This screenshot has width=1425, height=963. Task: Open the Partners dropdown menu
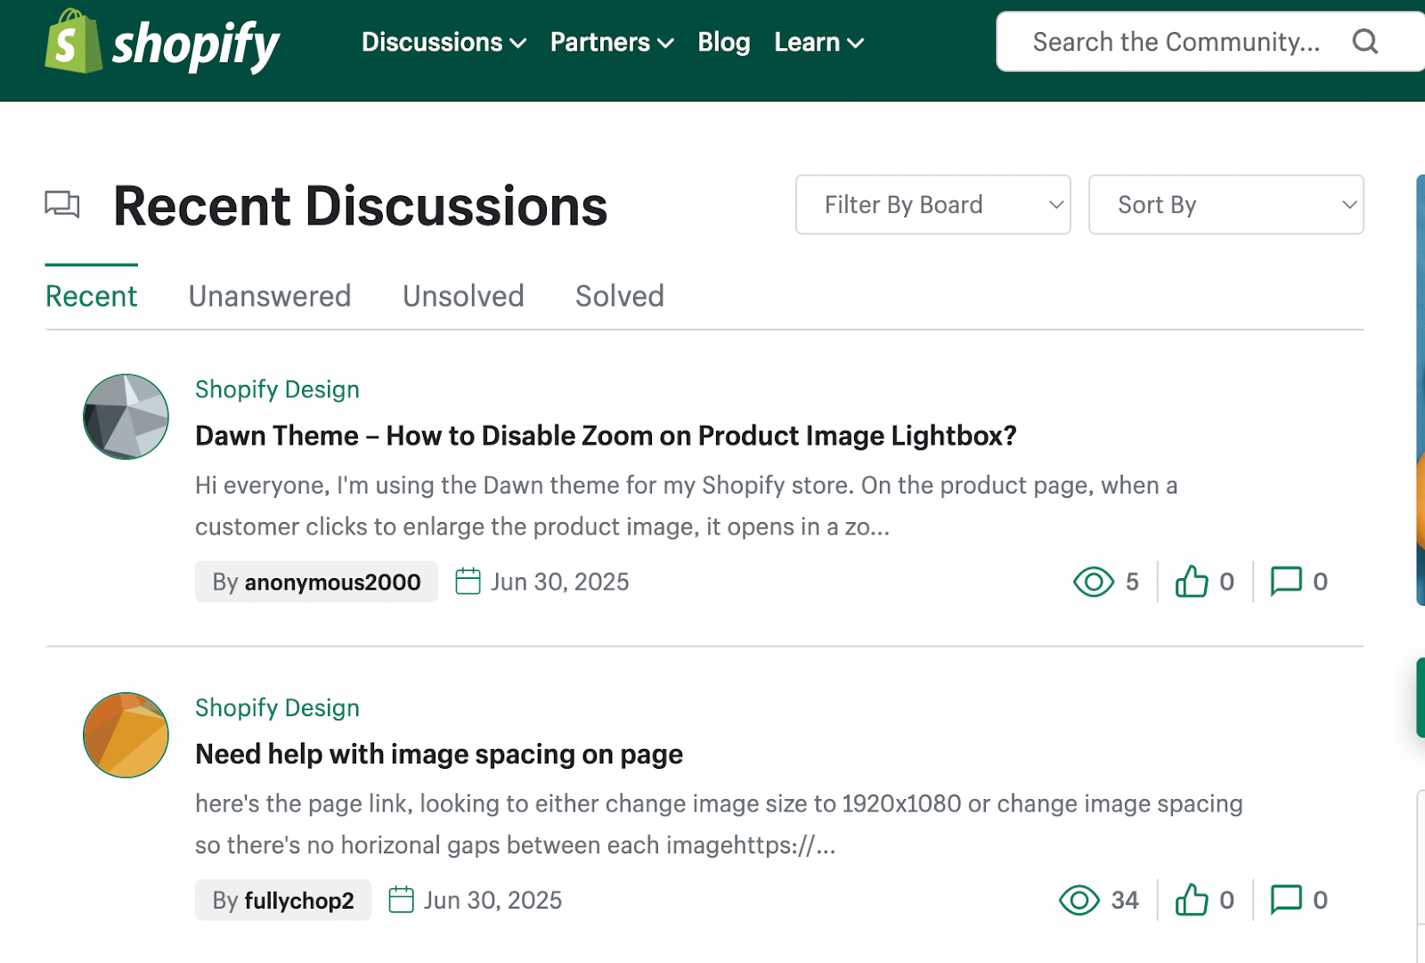[612, 42]
